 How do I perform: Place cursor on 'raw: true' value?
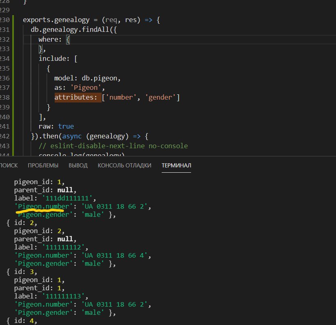click(x=66, y=127)
